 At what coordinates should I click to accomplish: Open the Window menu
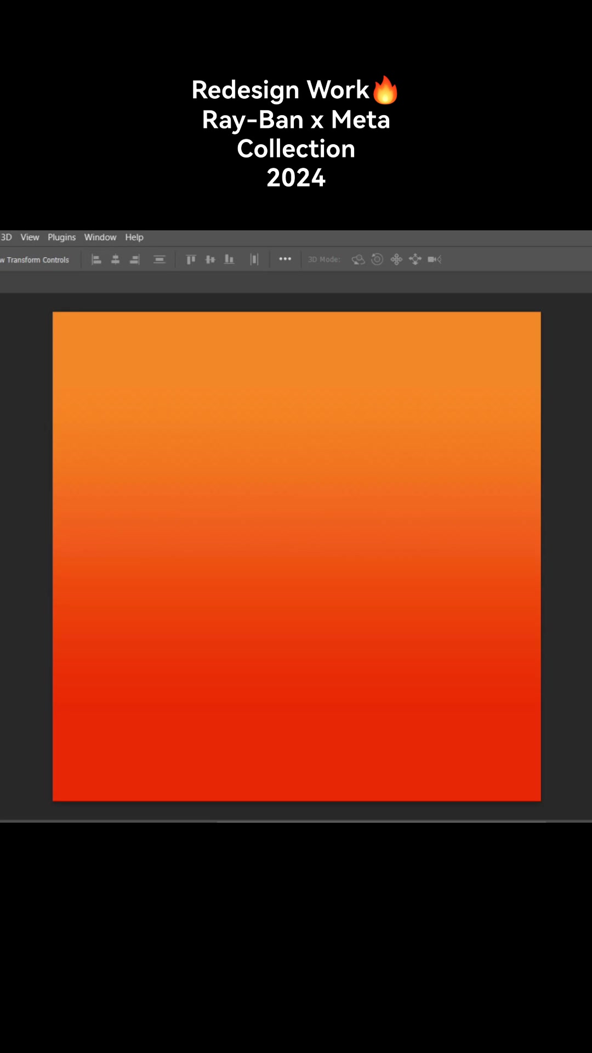click(x=100, y=237)
